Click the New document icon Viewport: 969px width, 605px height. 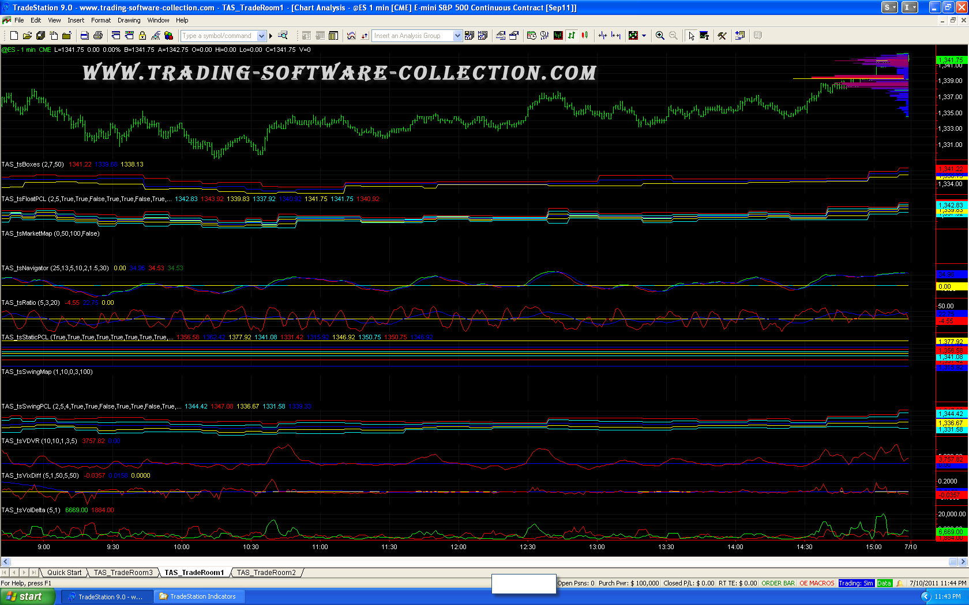14,36
